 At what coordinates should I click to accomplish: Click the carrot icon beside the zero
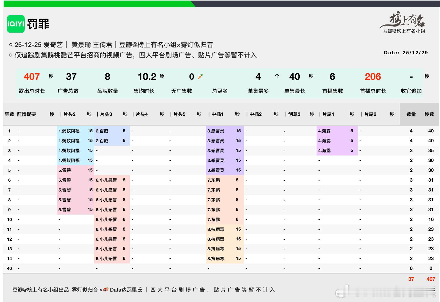(200, 76)
